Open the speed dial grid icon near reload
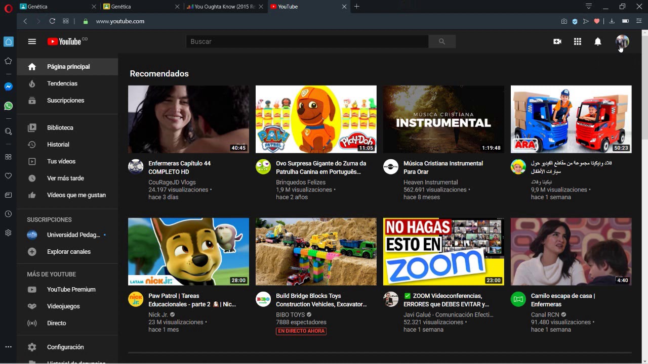This screenshot has width=648, height=364. (x=66, y=21)
